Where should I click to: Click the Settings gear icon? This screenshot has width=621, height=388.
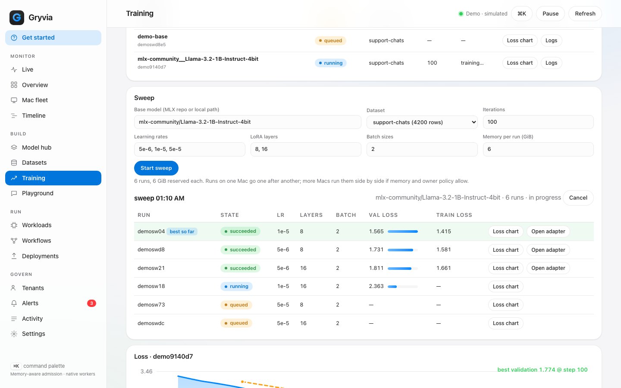tap(14, 334)
